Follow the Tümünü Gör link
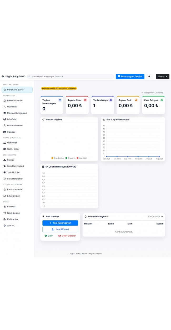171x330 pixels. pyautogui.click(x=155, y=217)
